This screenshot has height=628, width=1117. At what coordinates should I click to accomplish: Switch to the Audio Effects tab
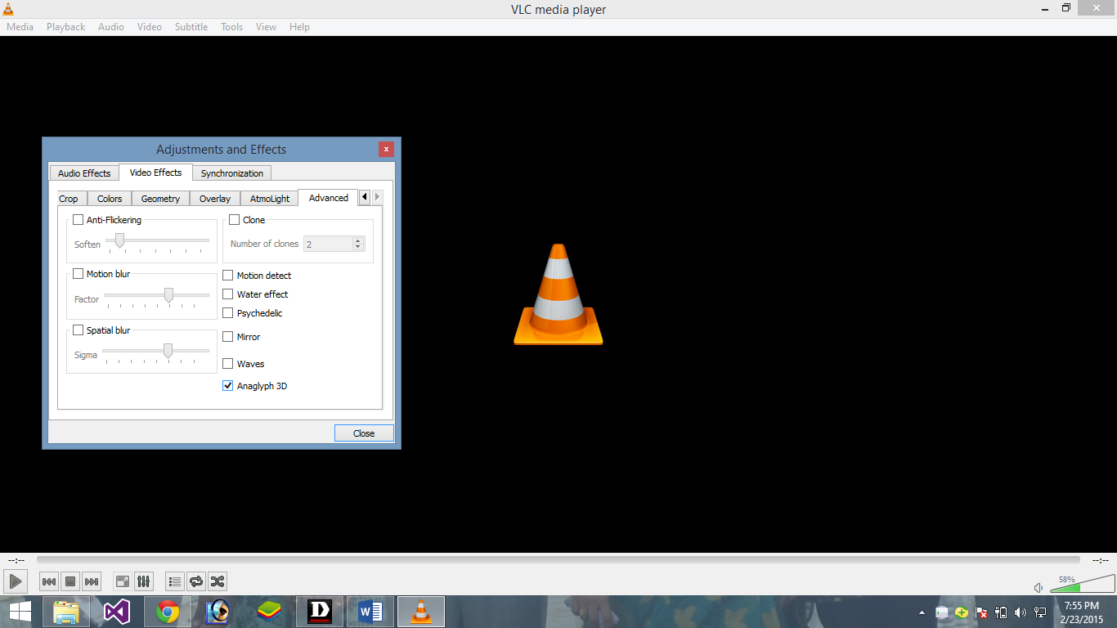click(84, 173)
